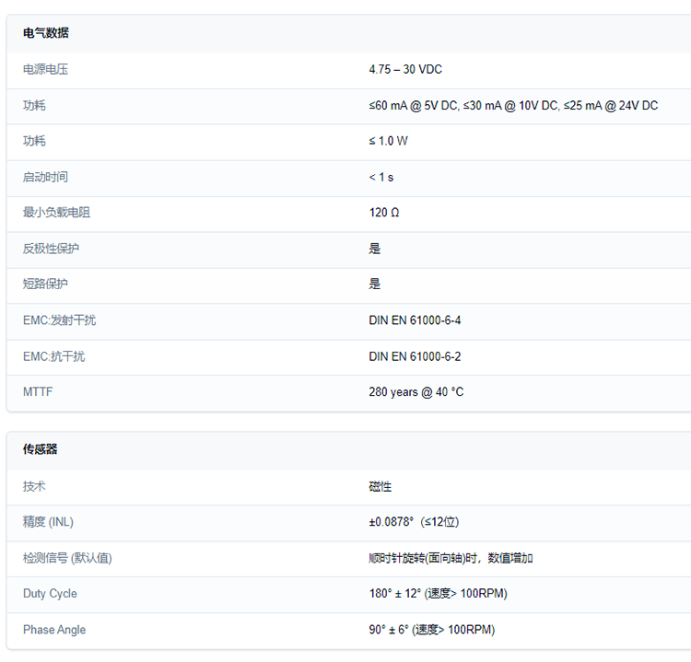Select the 技术 label
Viewport: 691px width, 662px height.
(34, 486)
